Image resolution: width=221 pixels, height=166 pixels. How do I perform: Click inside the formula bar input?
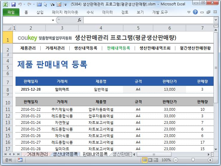click(x=148, y=20)
